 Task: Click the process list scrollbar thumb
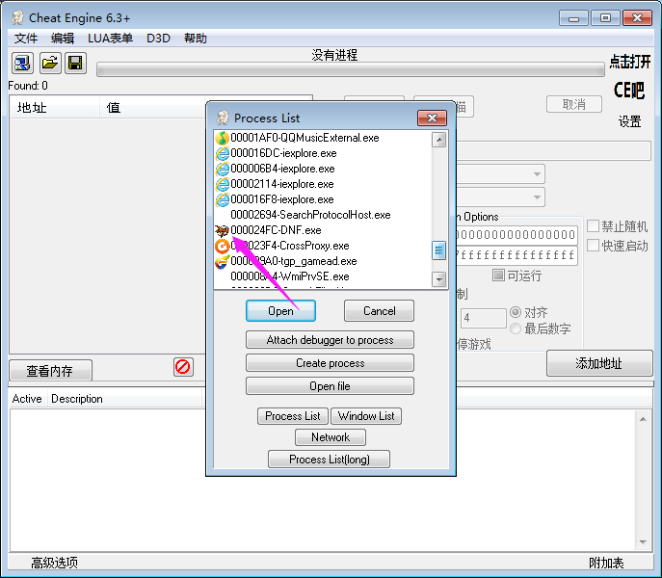(439, 250)
